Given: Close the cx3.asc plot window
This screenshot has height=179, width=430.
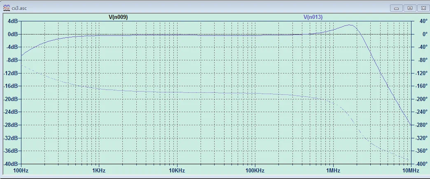Looking at the screenshot, I should [x=424, y=8].
